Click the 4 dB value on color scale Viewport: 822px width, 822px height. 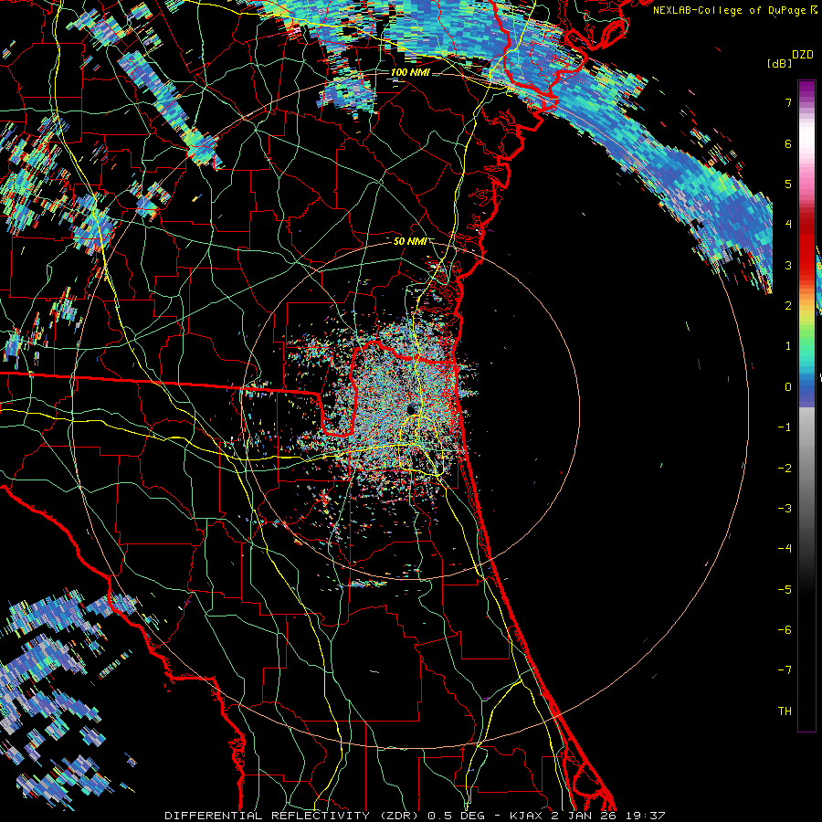(x=788, y=225)
